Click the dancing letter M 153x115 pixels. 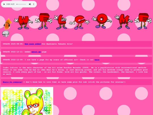[x=124, y=22]
